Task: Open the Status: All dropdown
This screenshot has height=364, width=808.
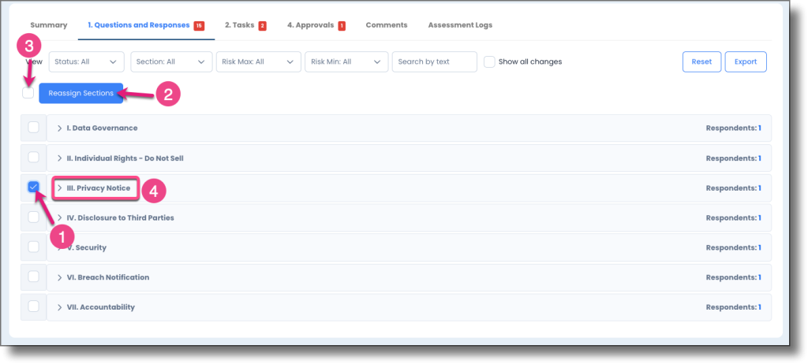Action: point(87,61)
